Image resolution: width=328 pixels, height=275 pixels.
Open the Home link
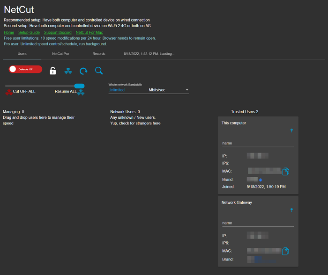[9, 32]
